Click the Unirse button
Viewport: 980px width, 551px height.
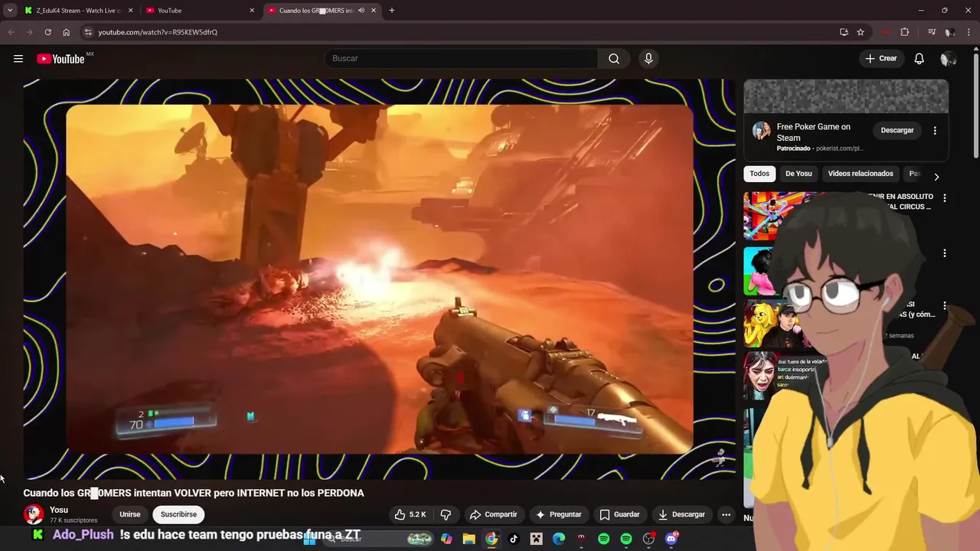point(130,514)
